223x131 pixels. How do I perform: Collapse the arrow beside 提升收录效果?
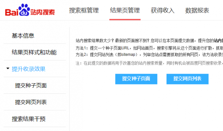pyautogui.click(x=8, y=68)
